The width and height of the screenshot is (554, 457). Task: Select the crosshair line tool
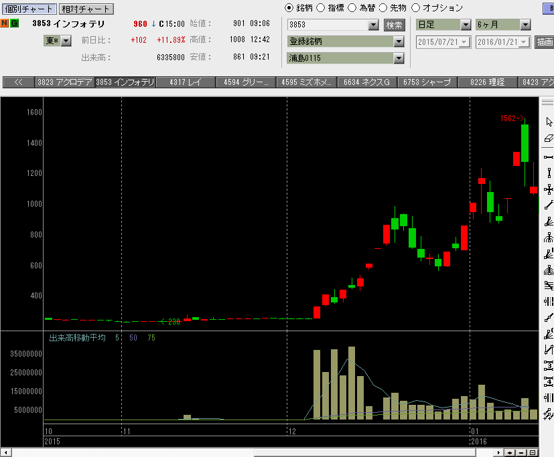point(549,189)
